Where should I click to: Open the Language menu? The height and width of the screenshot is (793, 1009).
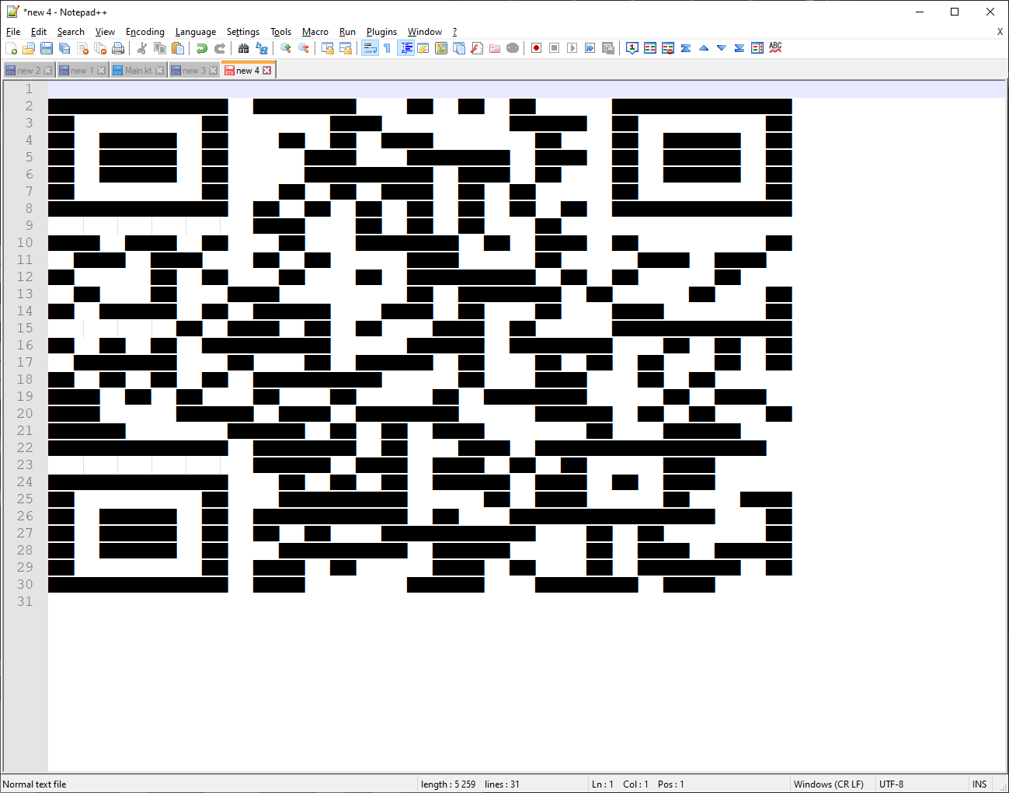[196, 32]
